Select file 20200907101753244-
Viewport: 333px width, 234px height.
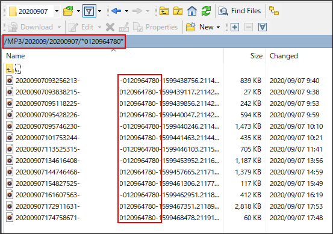click(48, 138)
